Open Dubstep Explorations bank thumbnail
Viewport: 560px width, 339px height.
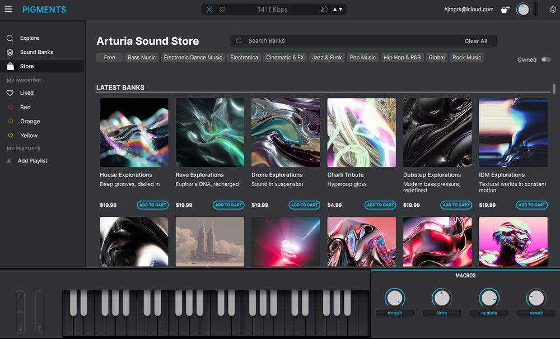(x=437, y=133)
